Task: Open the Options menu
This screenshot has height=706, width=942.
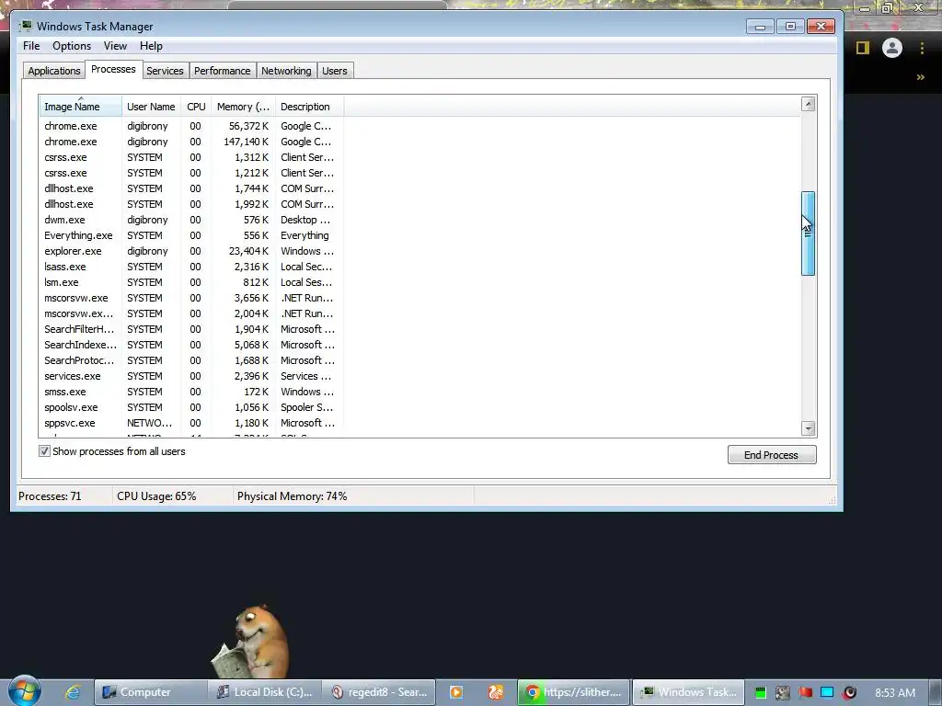Action: (72, 46)
